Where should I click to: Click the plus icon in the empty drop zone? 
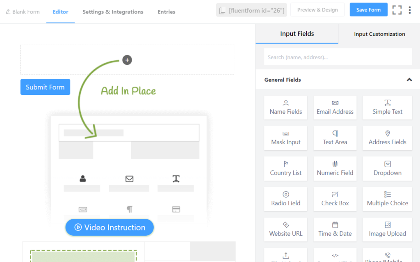pyautogui.click(x=127, y=60)
